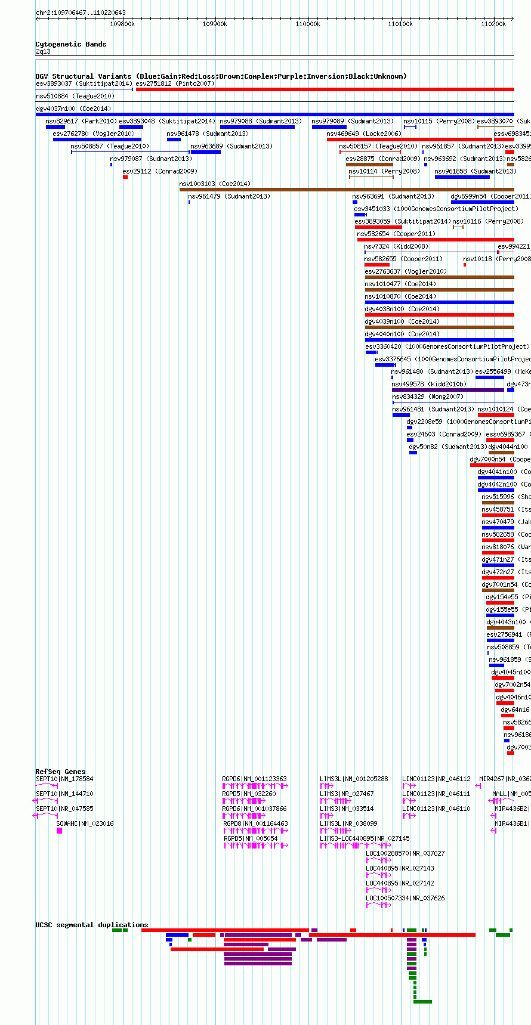This screenshot has height=1025, width=531.
Task: Open nsv10116 (Perry2008) variant
Action: pos(488,221)
